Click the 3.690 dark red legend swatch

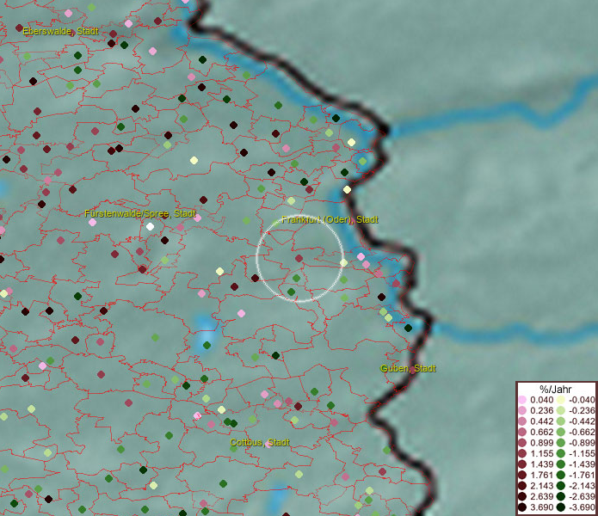coord(522,507)
